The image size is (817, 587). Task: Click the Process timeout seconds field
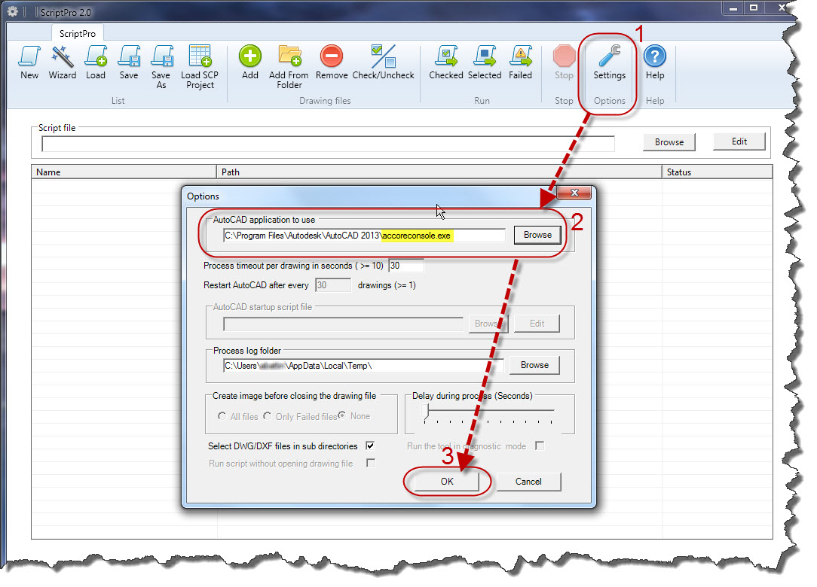coord(406,266)
